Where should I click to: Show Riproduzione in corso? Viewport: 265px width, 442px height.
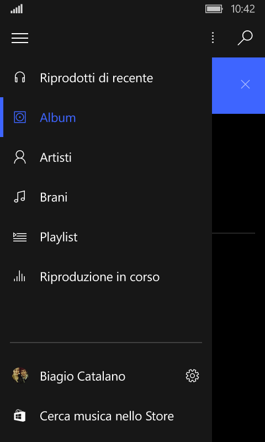pos(100,277)
